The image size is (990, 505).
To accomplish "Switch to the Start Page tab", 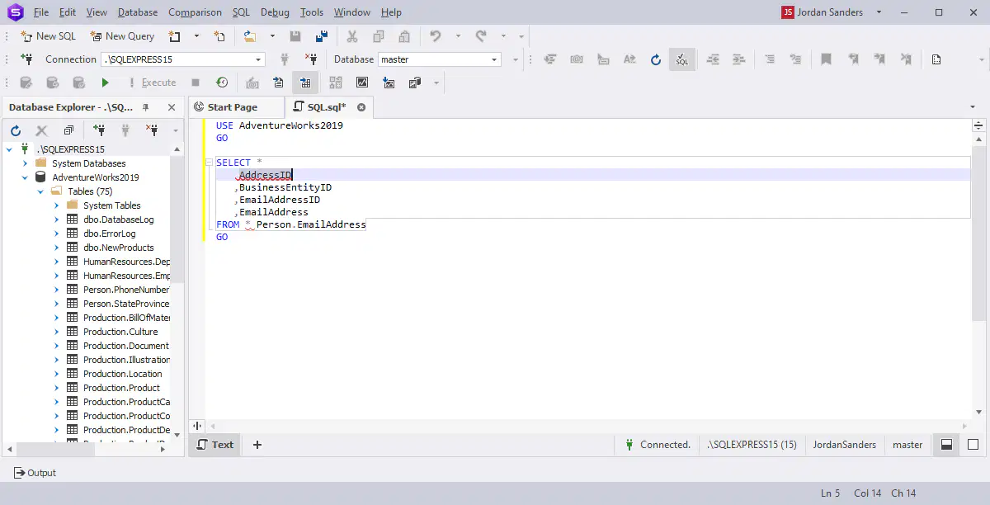I will [x=224, y=107].
